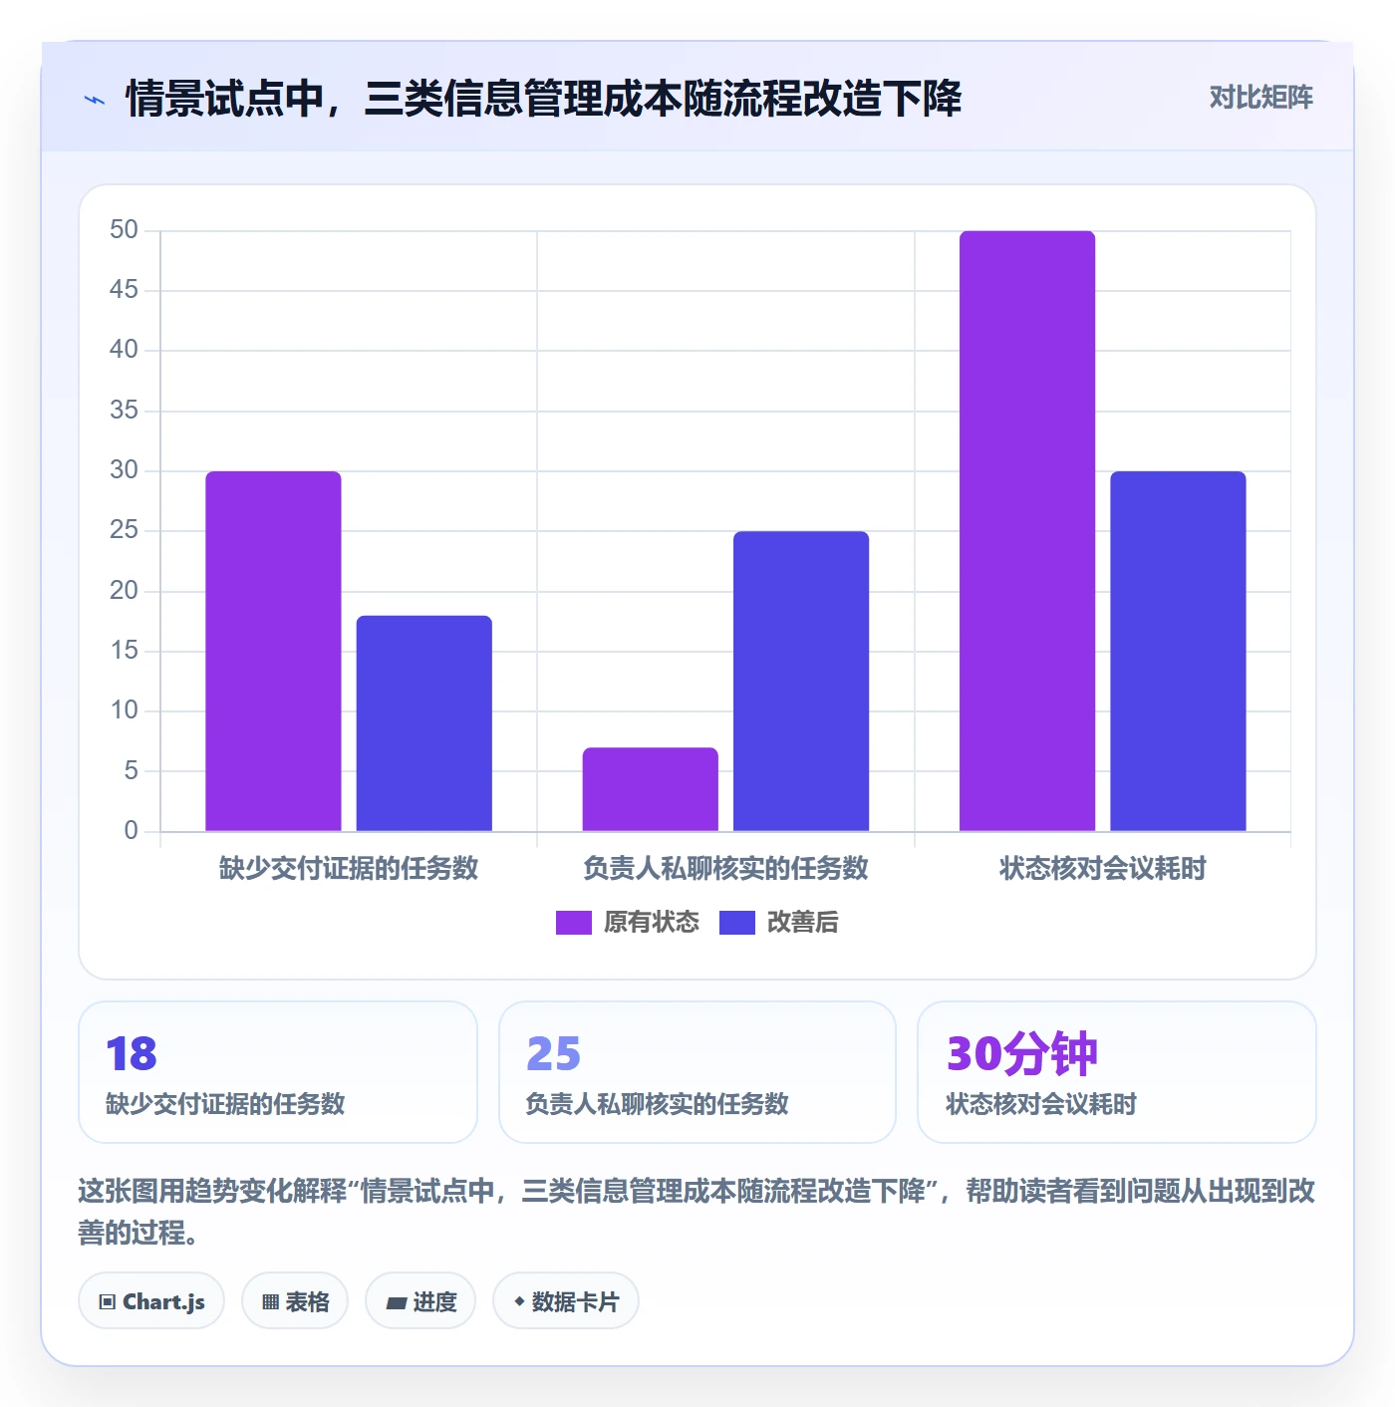Click the purple bar for 负责人私聊核实的任务数
The image size is (1395, 1407).
tap(651, 789)
